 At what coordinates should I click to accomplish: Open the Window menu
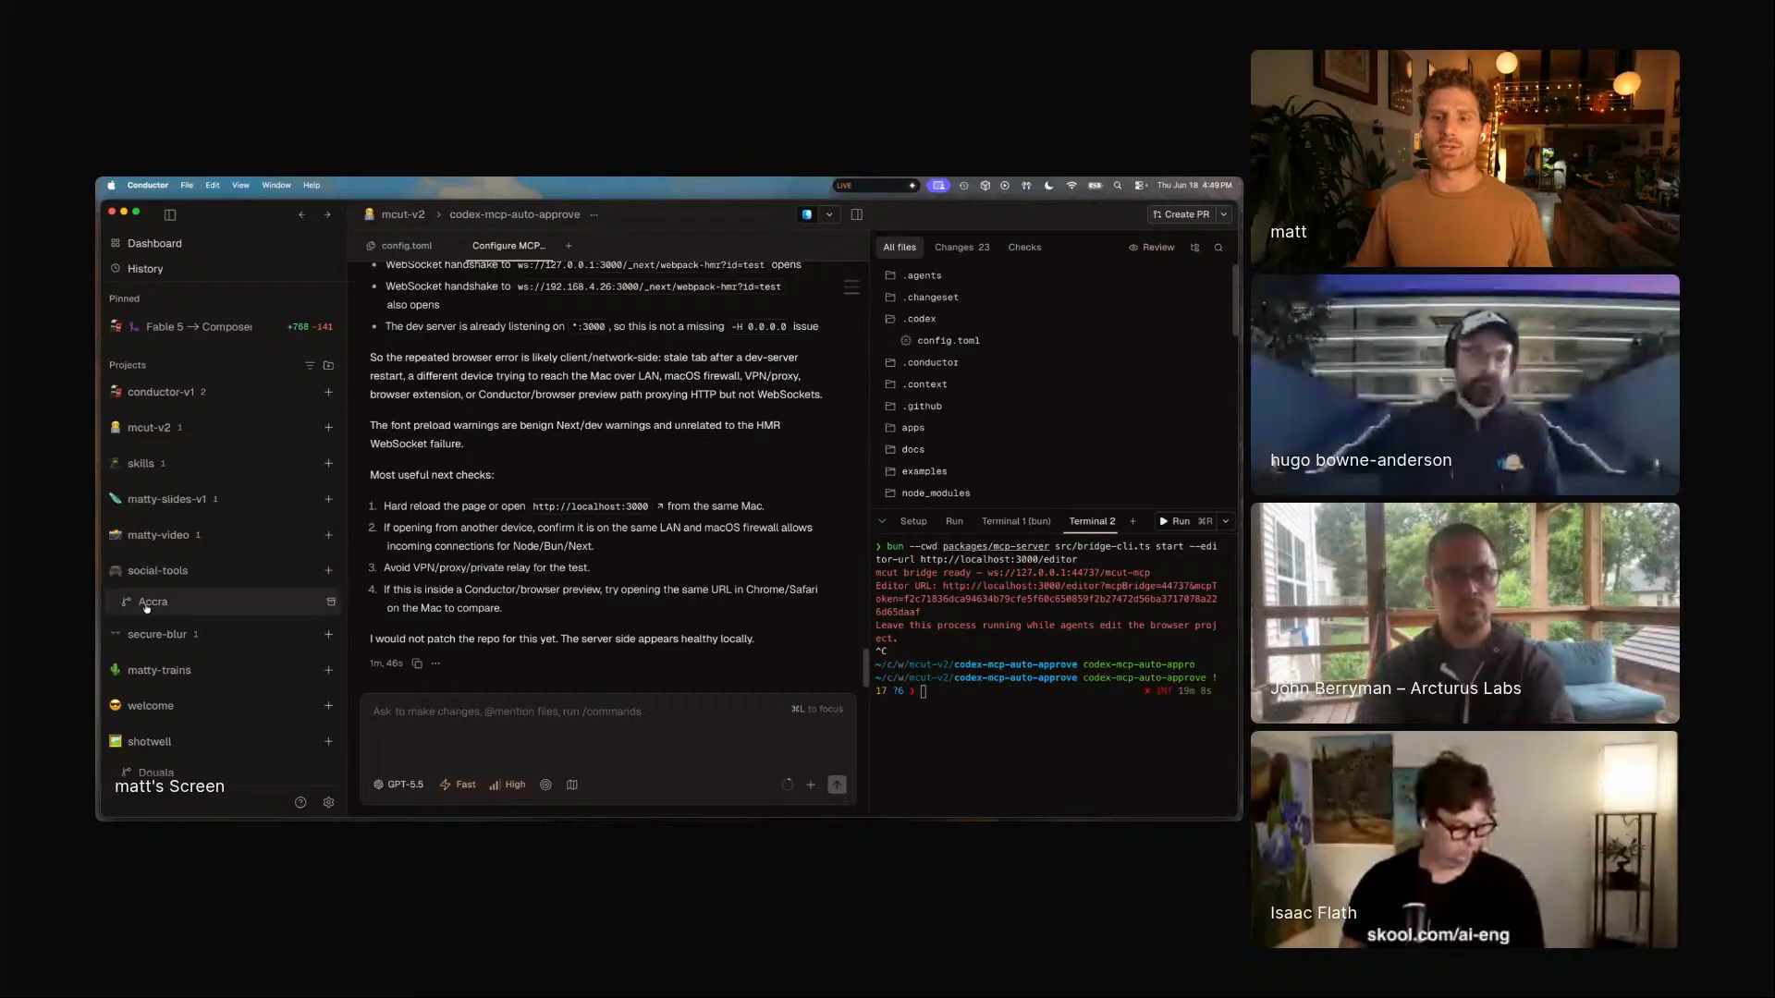coord(276,186)
